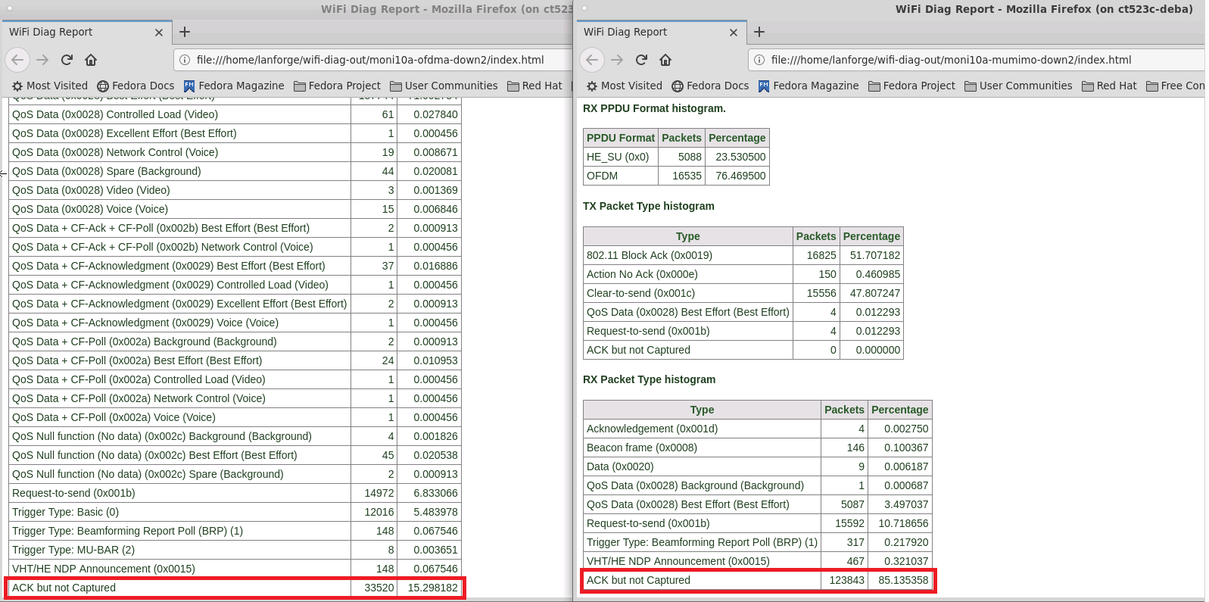Click 'QoS Data (0x0028) Background (Background)' row
The image size is (1209, 602).
coord(758,485)
